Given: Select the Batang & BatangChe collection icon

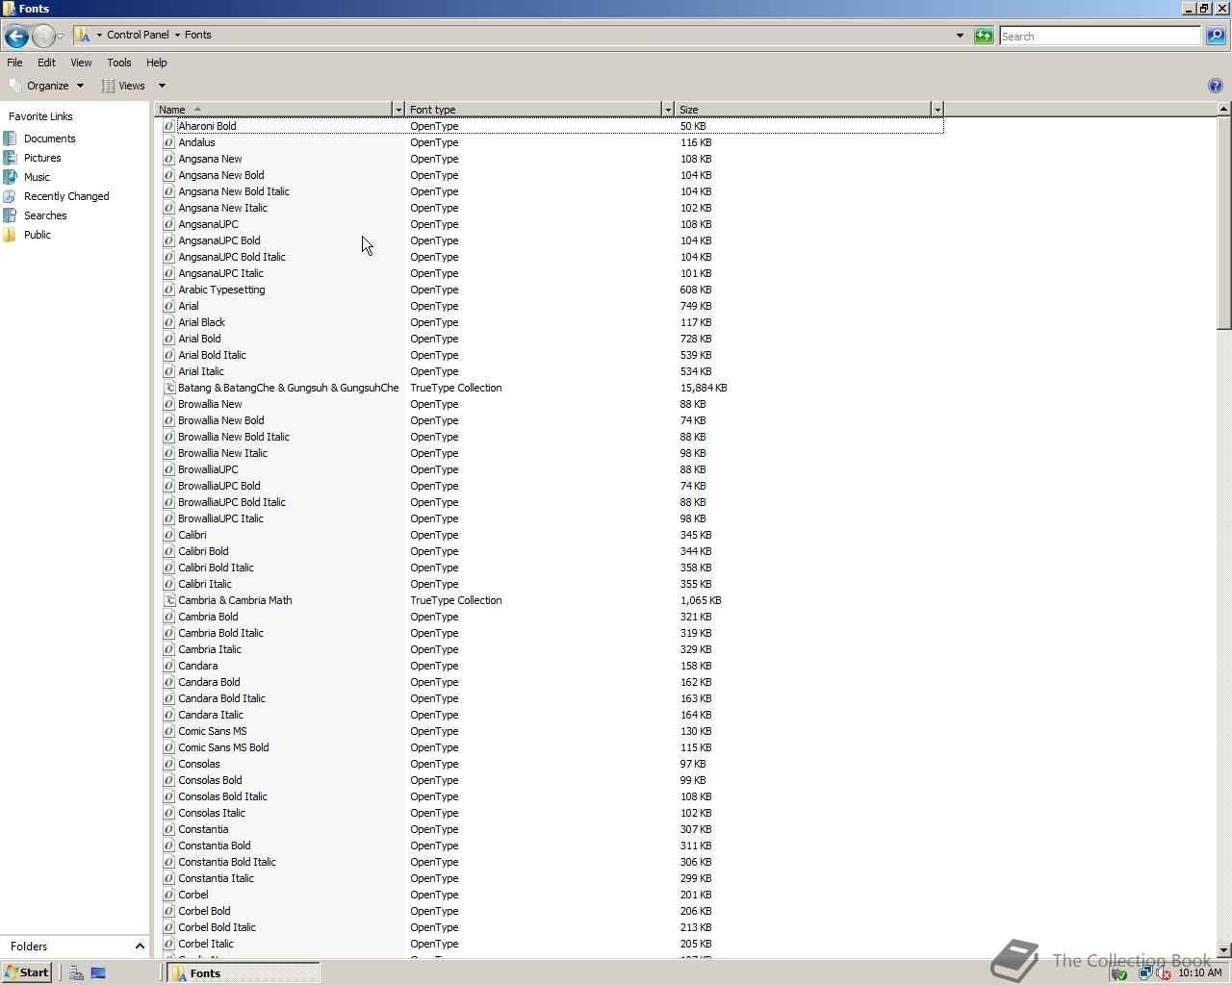Looking at the screenshot, I should (168, 388).
